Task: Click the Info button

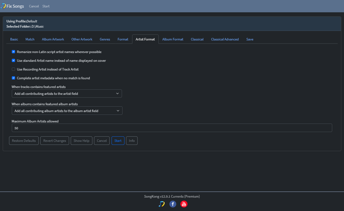Action: pos(132,141)
